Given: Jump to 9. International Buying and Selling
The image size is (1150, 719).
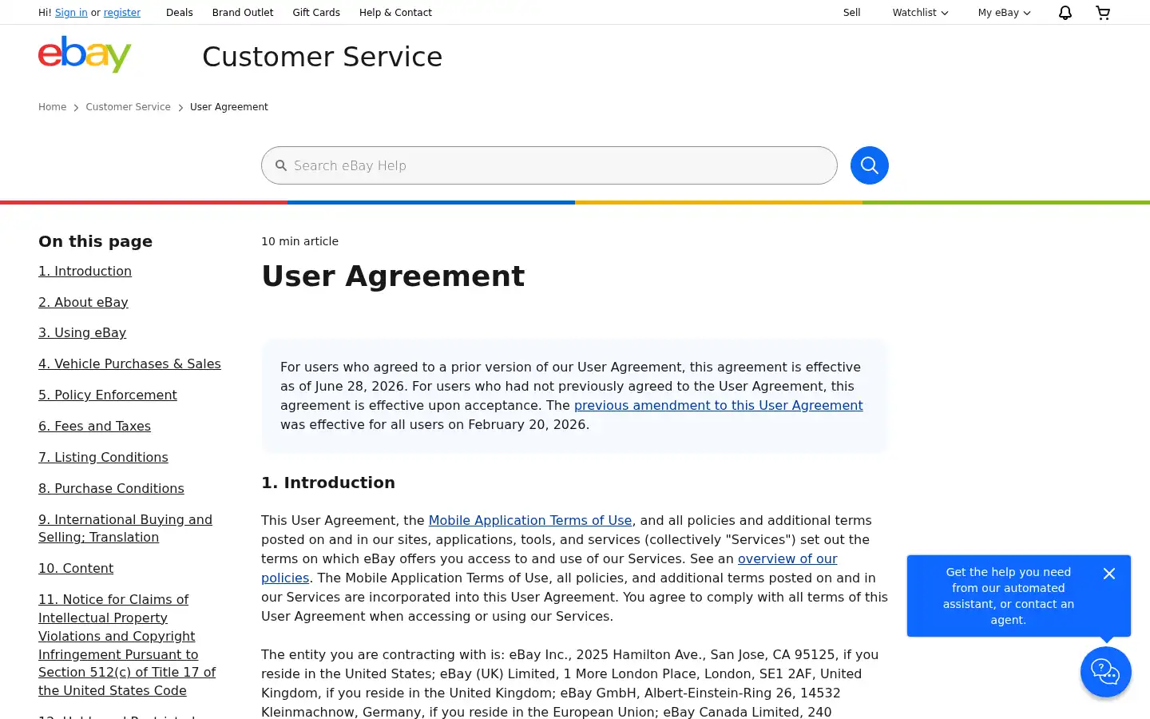Looking at the screenshot, I should click(125, 529).
